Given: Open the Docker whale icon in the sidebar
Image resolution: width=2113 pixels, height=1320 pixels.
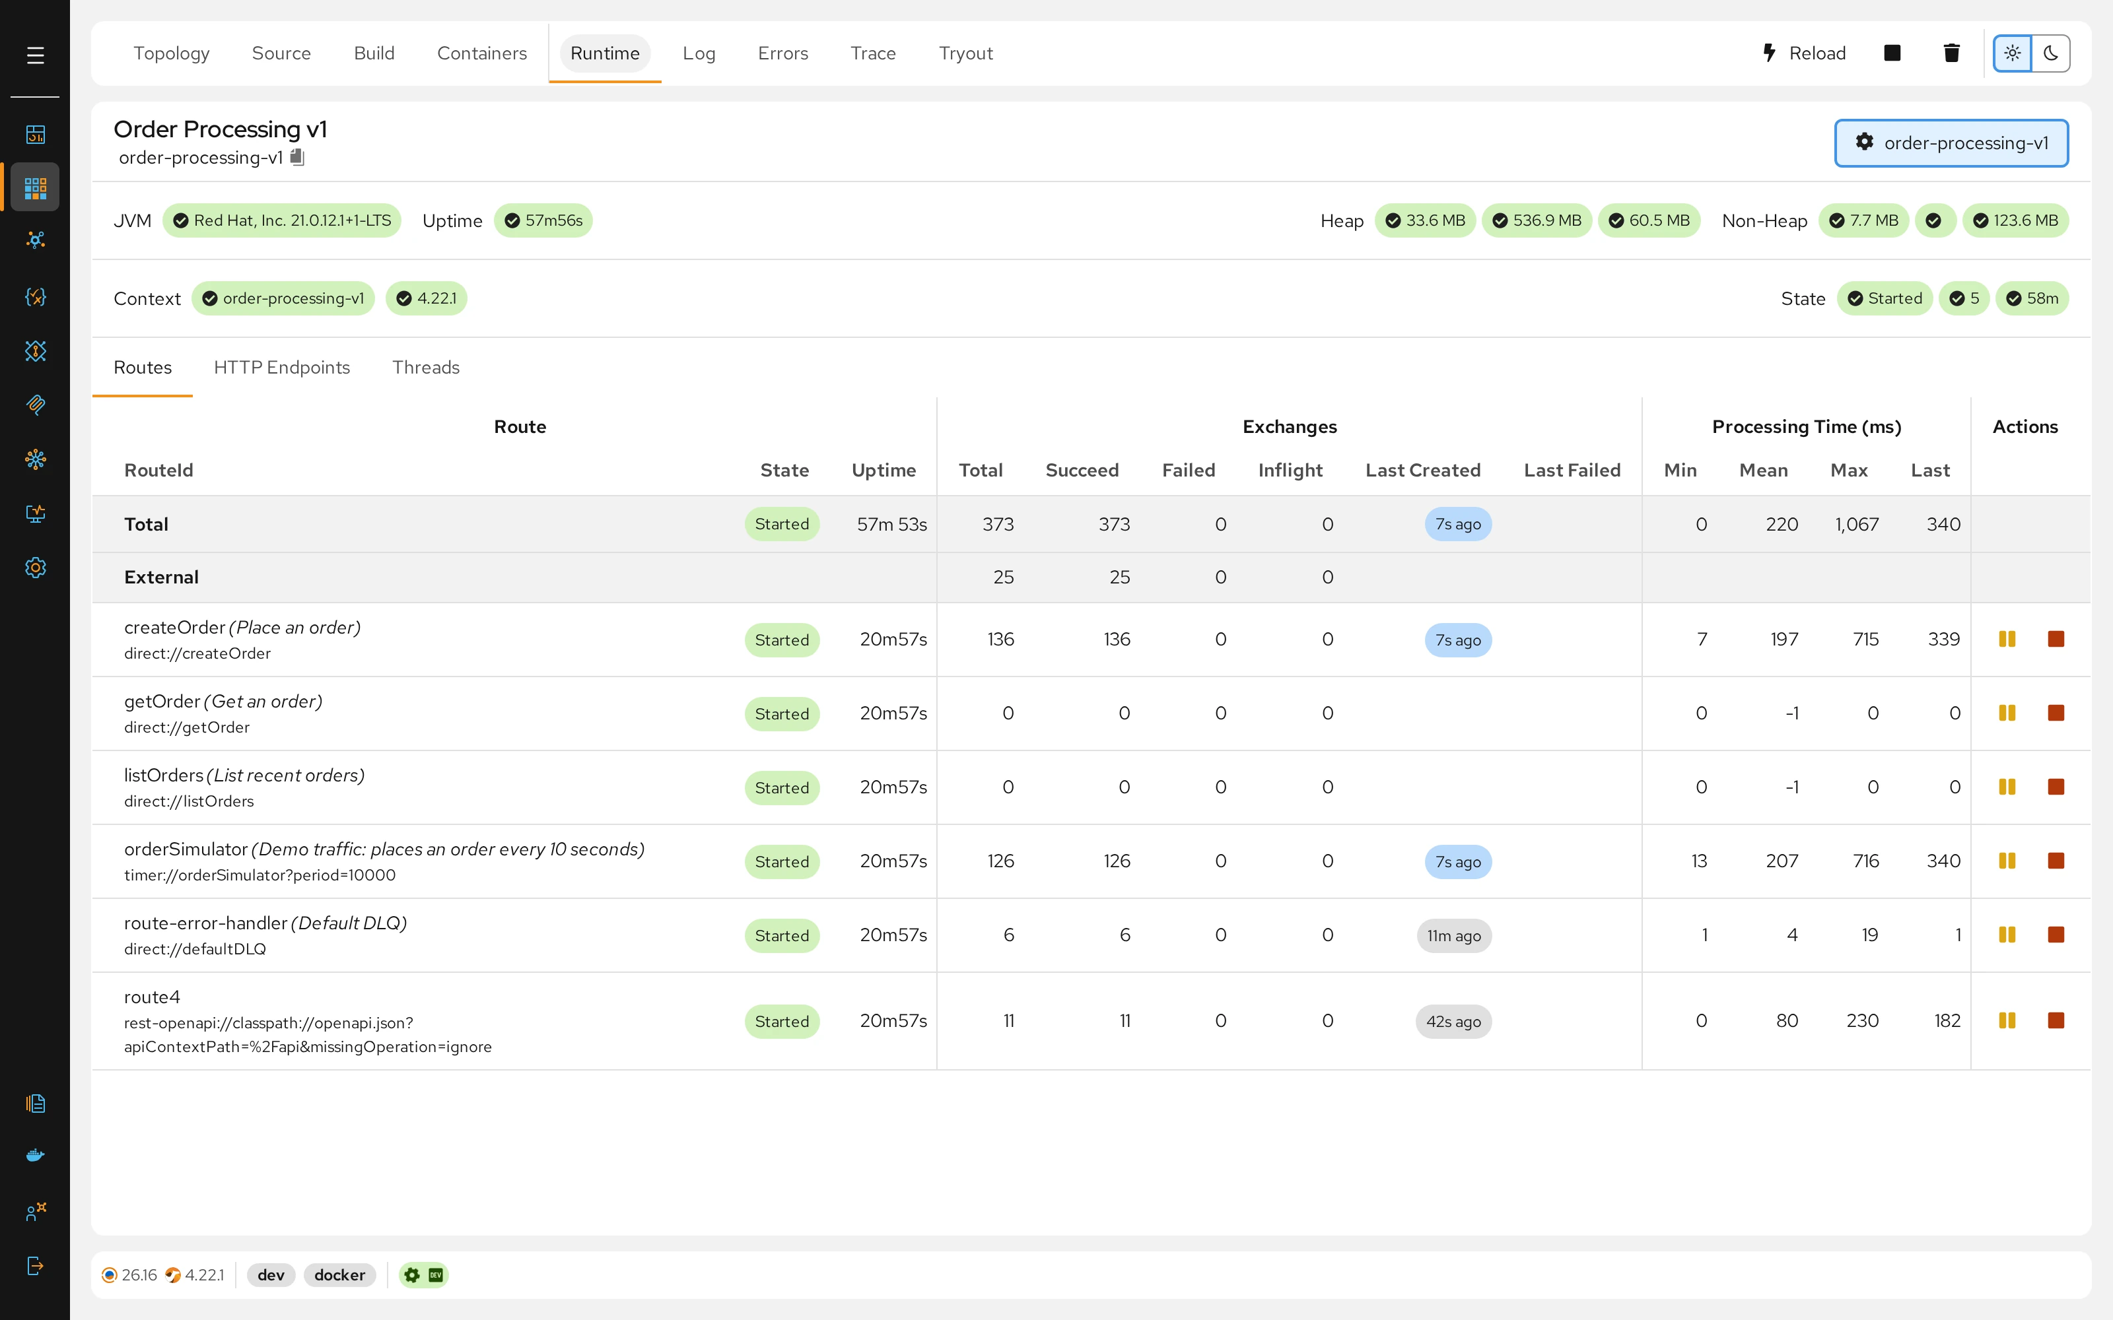Looking at the screenshot, I should coord(35,1155).
